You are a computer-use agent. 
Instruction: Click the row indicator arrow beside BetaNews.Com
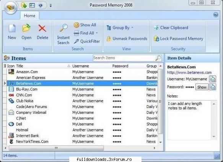click(5, 83)
